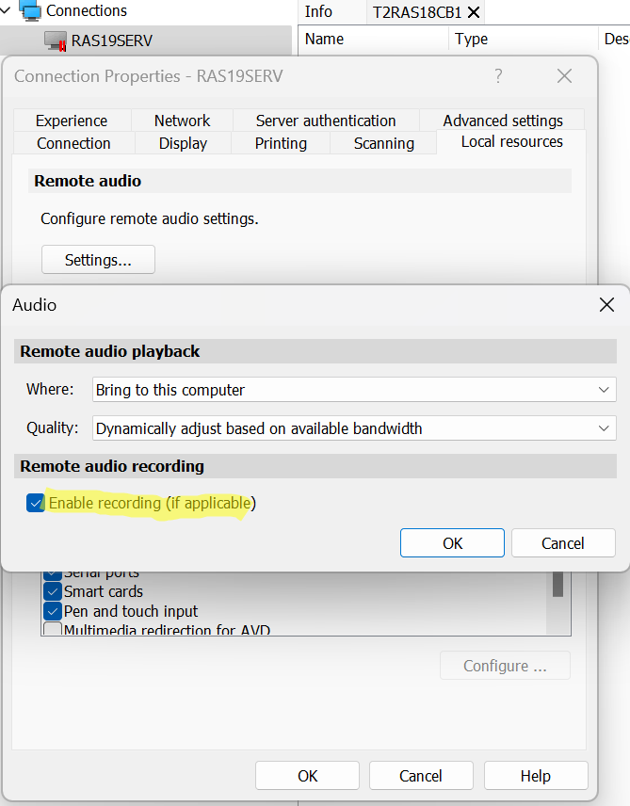Image resolution: width=630 pixels, height=806 pixels.
Task: Select the Server authentication tab
Action: click(x=326, y=121)
